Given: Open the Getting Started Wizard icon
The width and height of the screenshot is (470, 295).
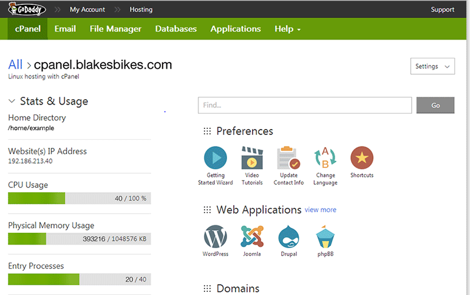Looking at the screenshot, I should [215, 158].
